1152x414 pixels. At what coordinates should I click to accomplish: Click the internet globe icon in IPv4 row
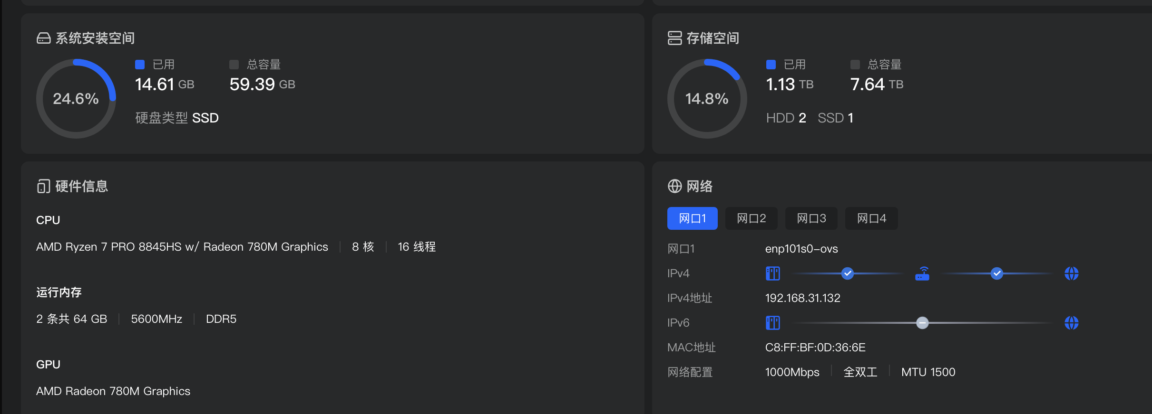1071,273
